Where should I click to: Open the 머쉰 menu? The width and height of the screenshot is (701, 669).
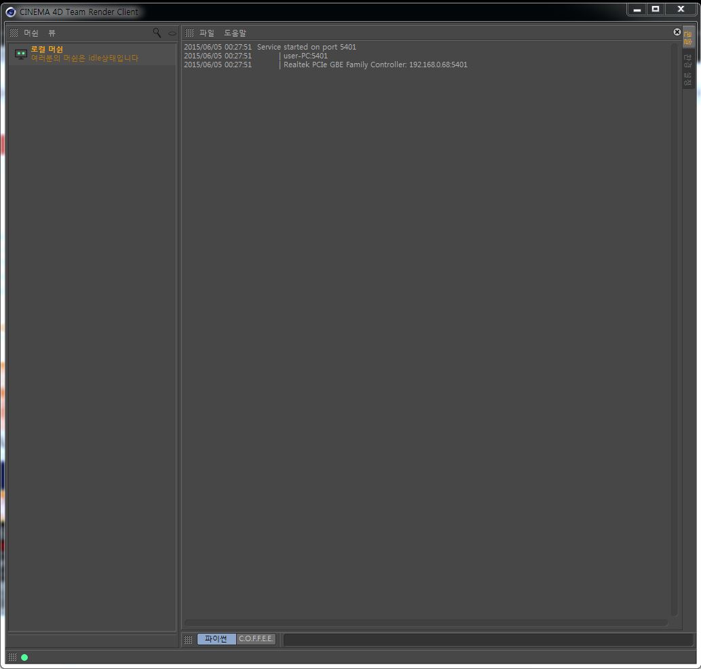(x=31, y=33)
